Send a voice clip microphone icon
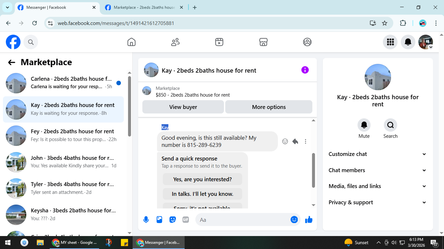Screen dimensions: 444x249 (146, 219)
